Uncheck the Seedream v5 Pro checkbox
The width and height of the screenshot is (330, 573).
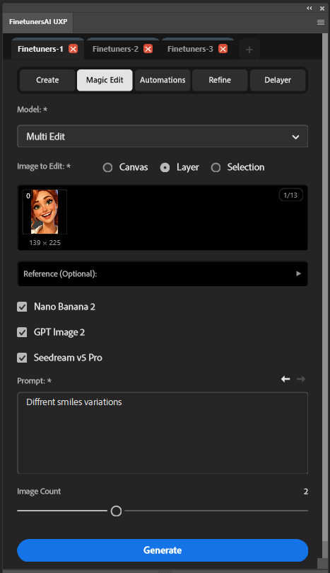coord(22,358)
